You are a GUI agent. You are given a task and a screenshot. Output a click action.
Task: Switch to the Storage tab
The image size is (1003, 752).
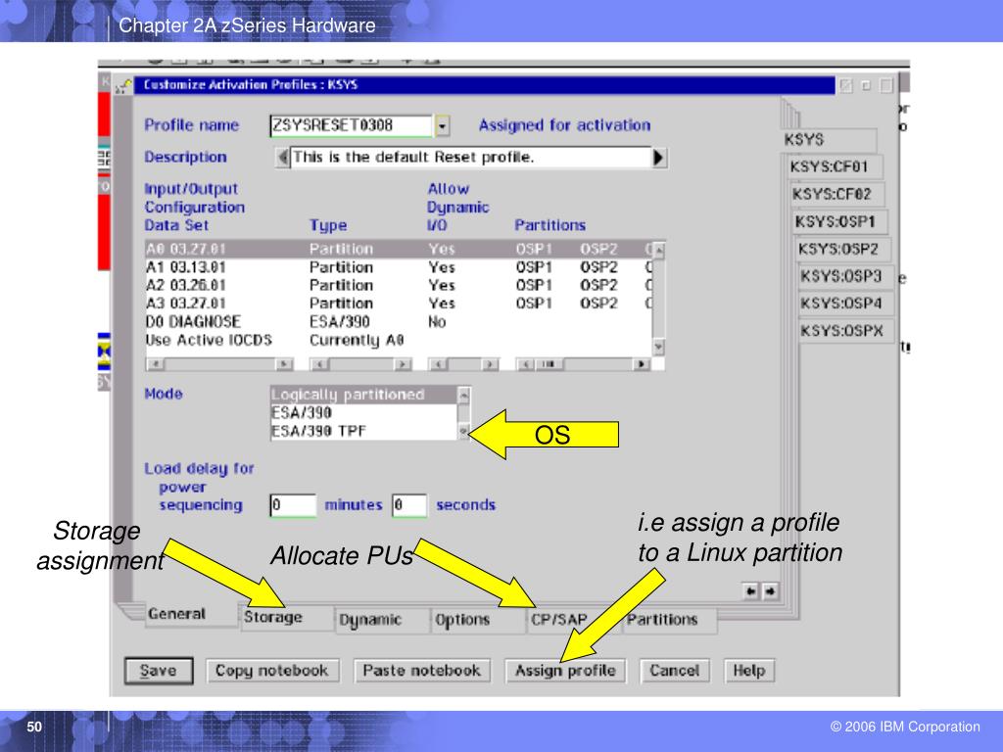pos(273,617)
